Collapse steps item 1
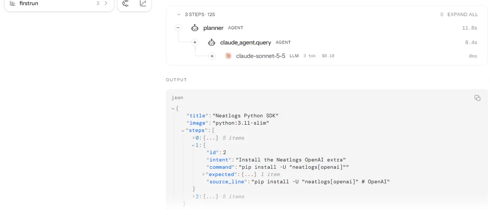Viewport: 490px width, 215px height. (x=193, y=145)
